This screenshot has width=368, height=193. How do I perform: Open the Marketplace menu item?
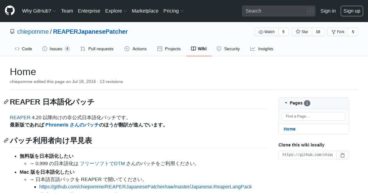(x=145, y=11)
